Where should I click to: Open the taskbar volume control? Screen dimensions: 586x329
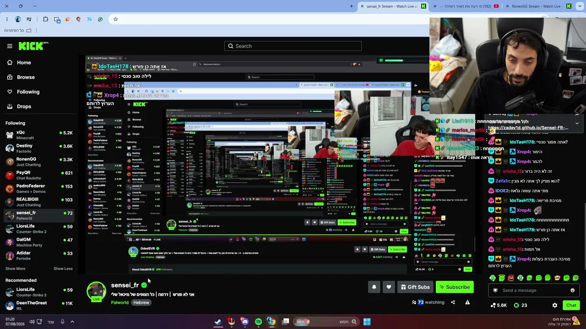[32, 322]
